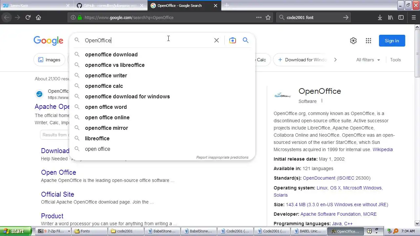Choose suggestion openoffice vs libreoffice
This screenshot has width=420, height=236.
162,65
